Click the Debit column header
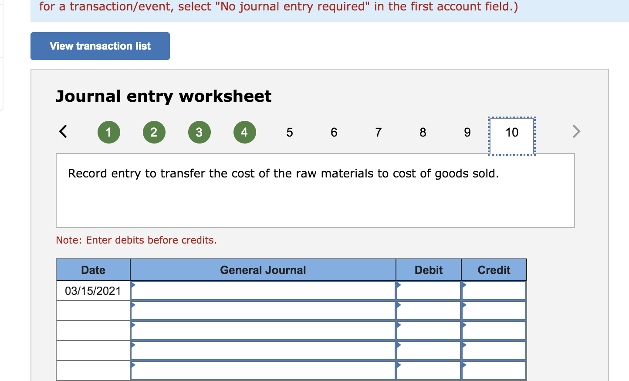 (429, 270)
